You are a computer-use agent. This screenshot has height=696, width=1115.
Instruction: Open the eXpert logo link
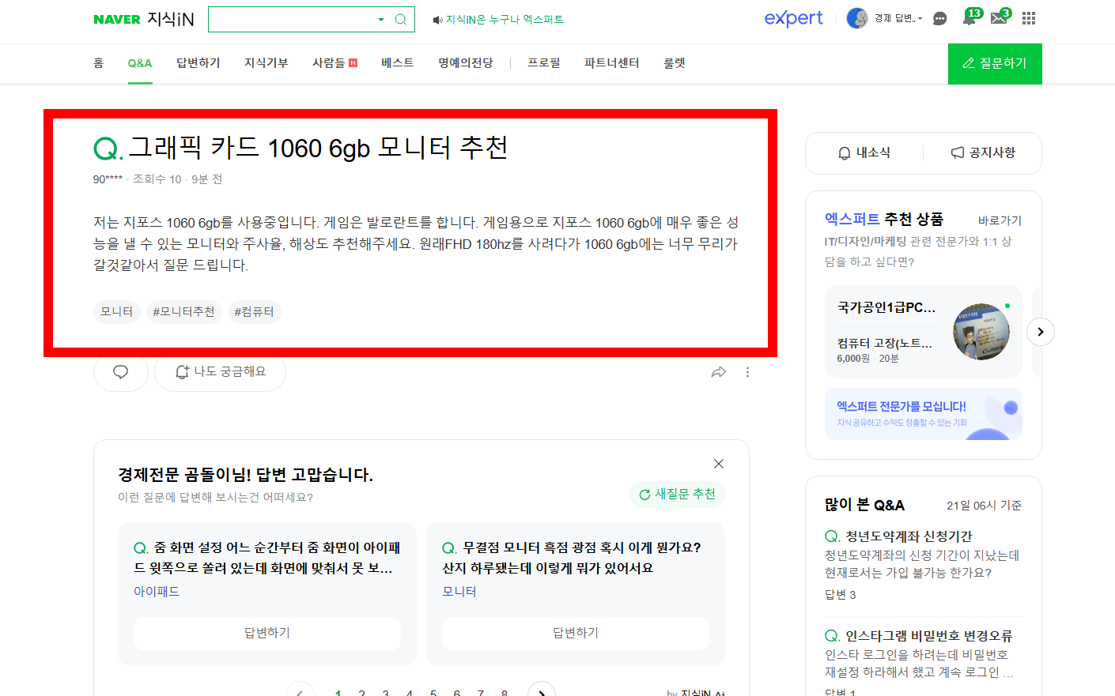(793, 18)
